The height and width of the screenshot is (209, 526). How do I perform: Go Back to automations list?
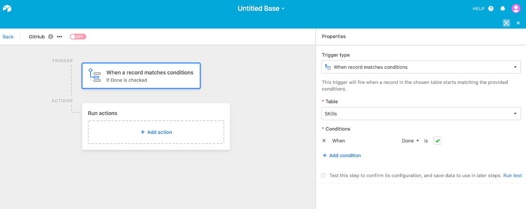(8, 37)
